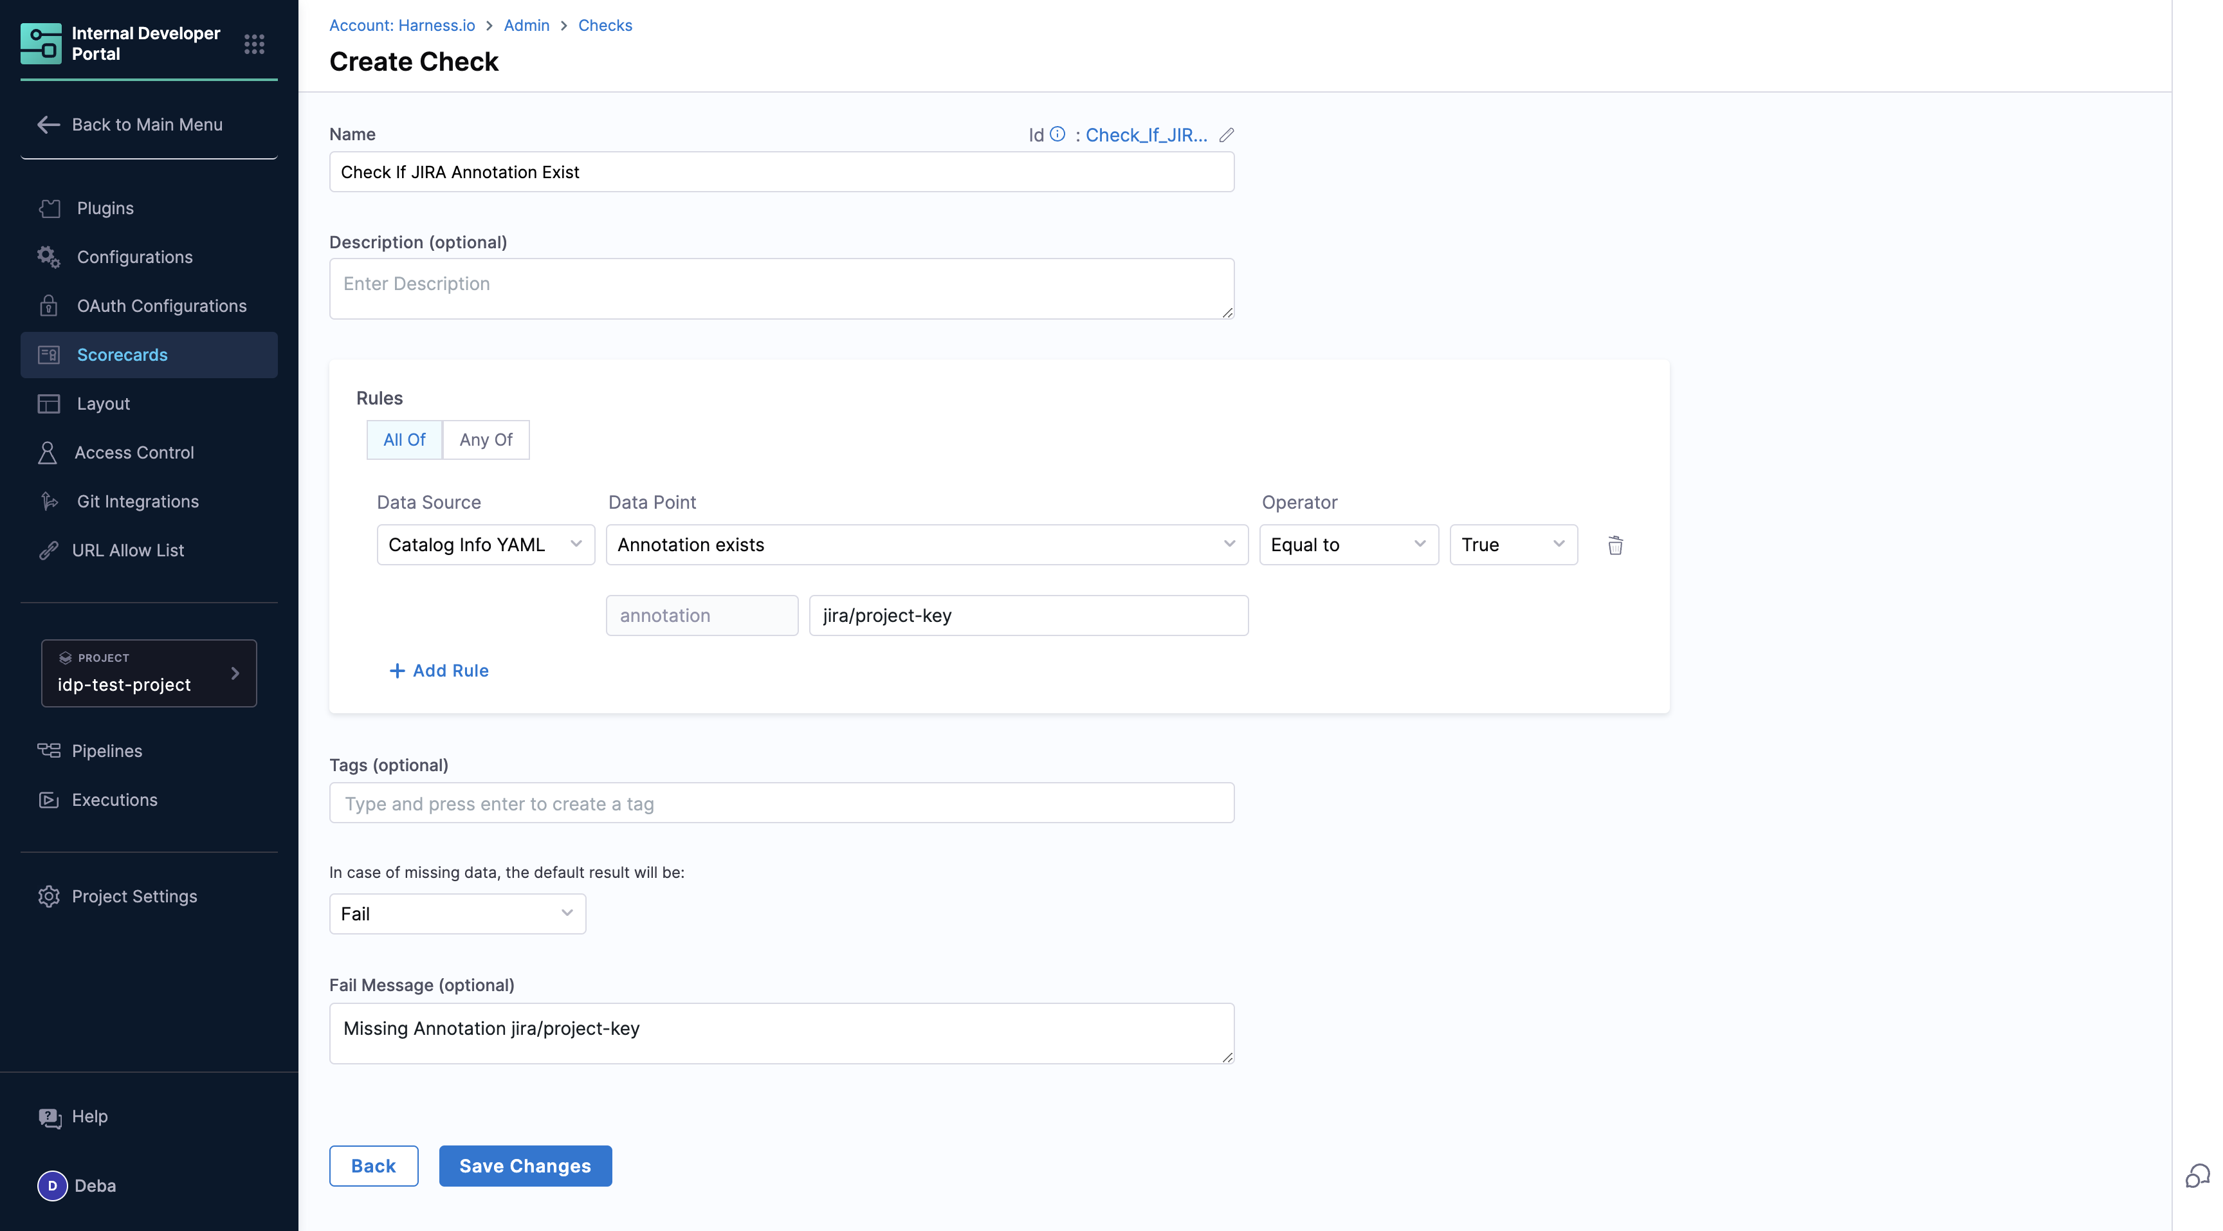Go to Git Integrations menu item

[137, 501]
